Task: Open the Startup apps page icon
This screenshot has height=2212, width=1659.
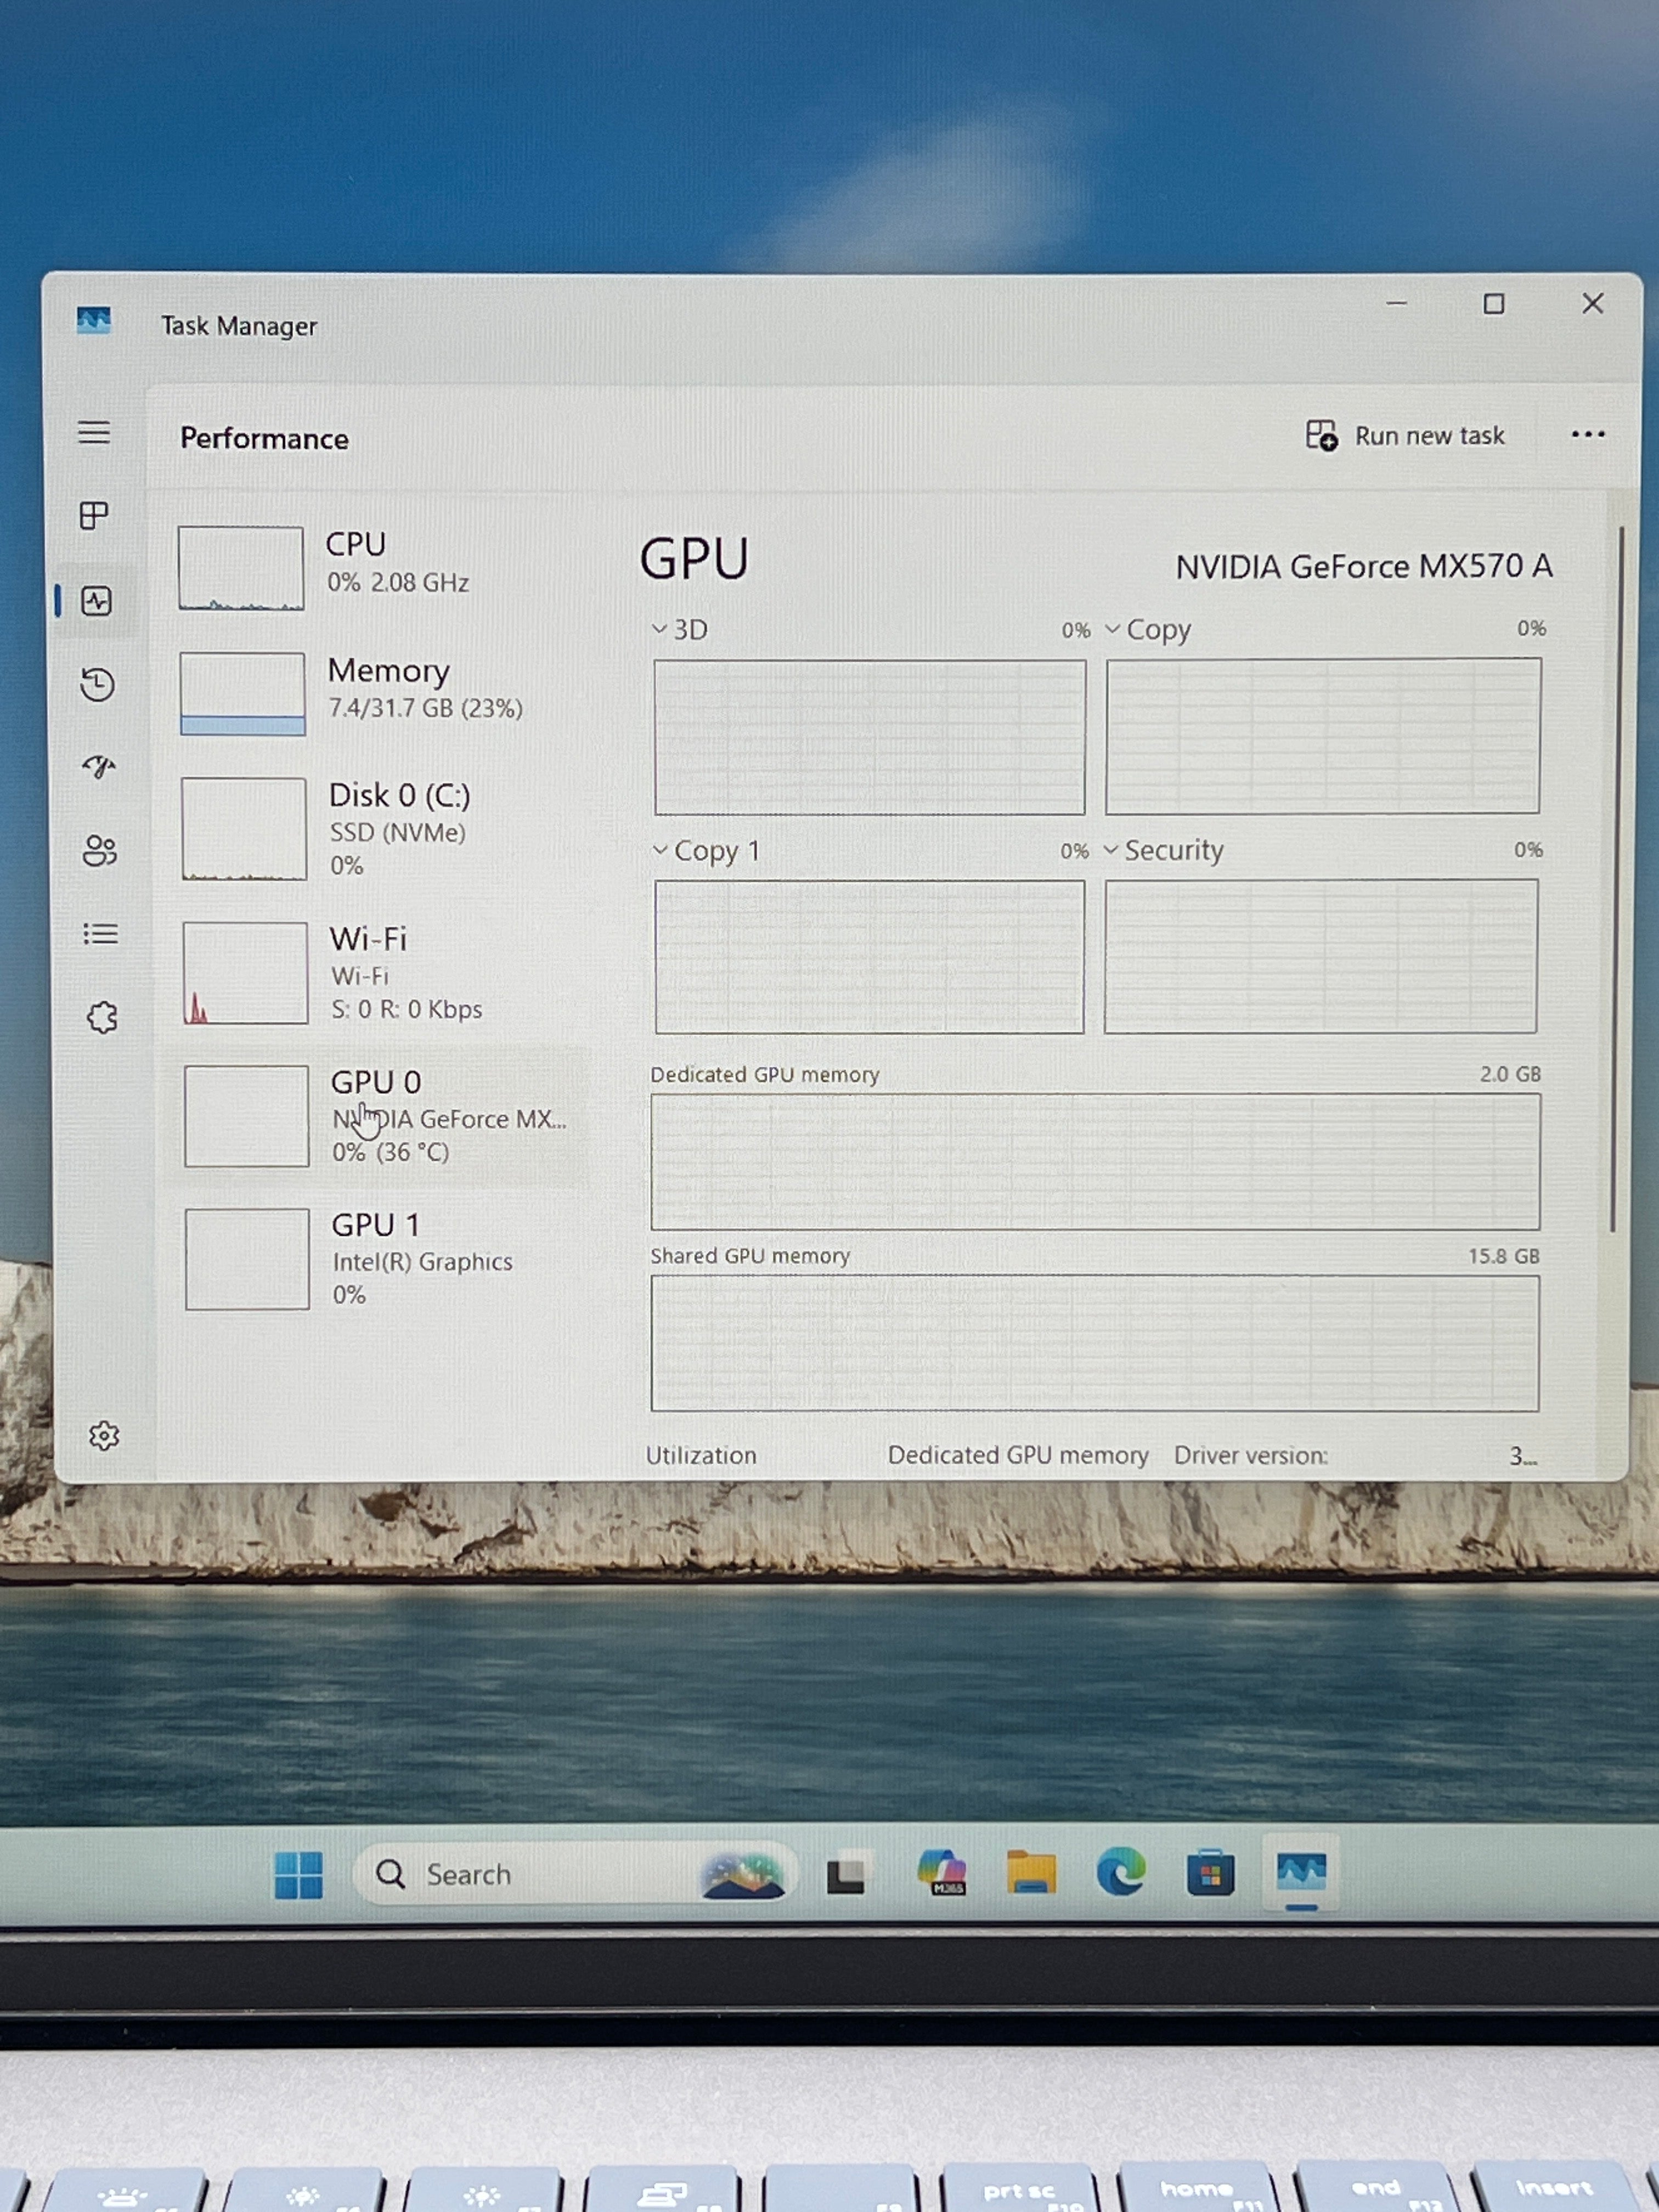Action: [x=99, y=766]
